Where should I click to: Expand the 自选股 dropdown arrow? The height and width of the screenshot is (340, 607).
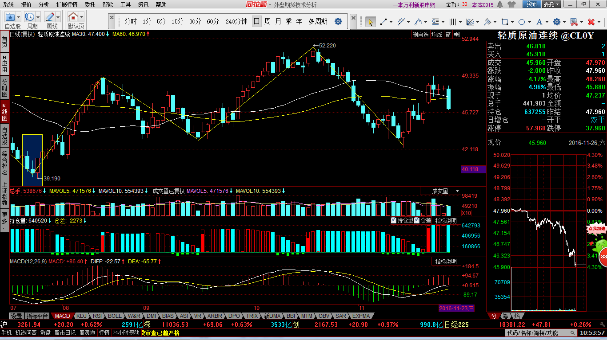pyautogui.click(x=19, y=18)
